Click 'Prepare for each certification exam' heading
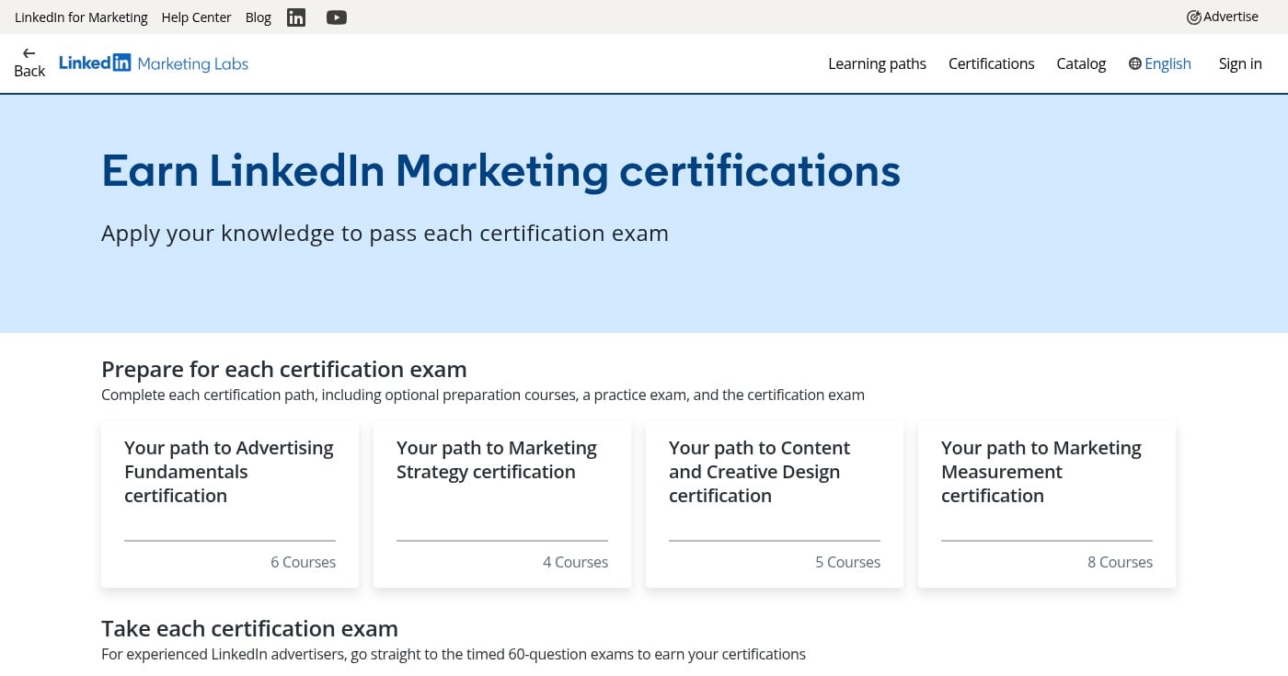The width and height of the screenshot is (1288, 676). coord(284,369)
